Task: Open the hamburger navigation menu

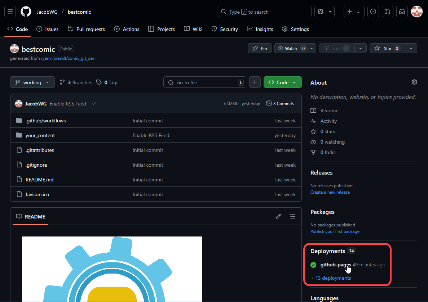Action: point(10,12)
